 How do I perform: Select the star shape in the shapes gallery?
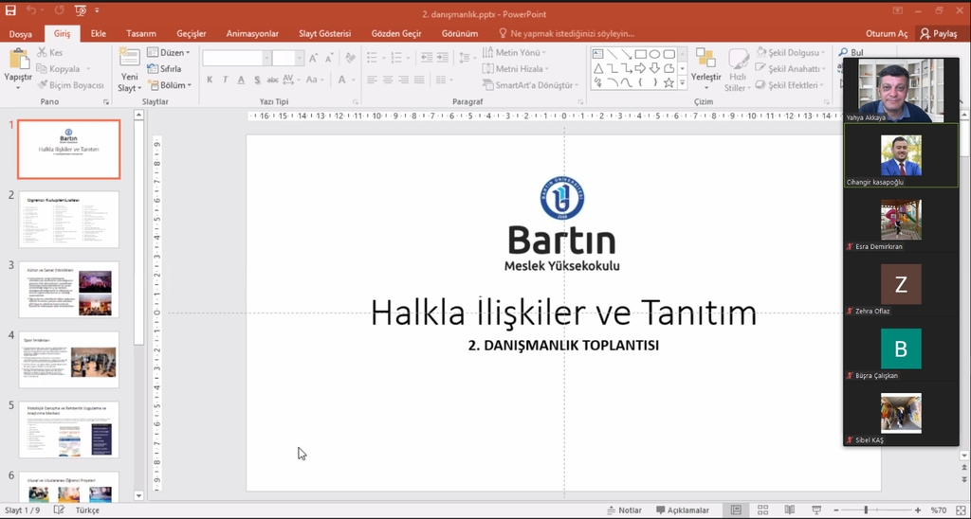pos(669,82)
